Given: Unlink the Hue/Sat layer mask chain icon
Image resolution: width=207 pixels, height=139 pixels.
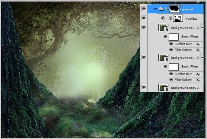Looking at the screenshot, I should (170, 18).
